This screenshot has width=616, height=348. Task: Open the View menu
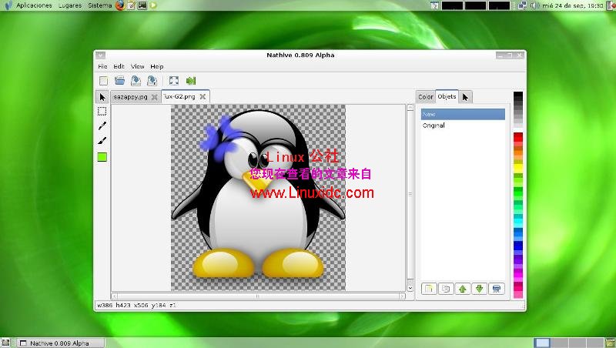tap(138, 66)
